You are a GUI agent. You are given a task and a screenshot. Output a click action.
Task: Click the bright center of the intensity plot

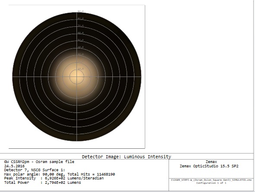pos(77,77)
